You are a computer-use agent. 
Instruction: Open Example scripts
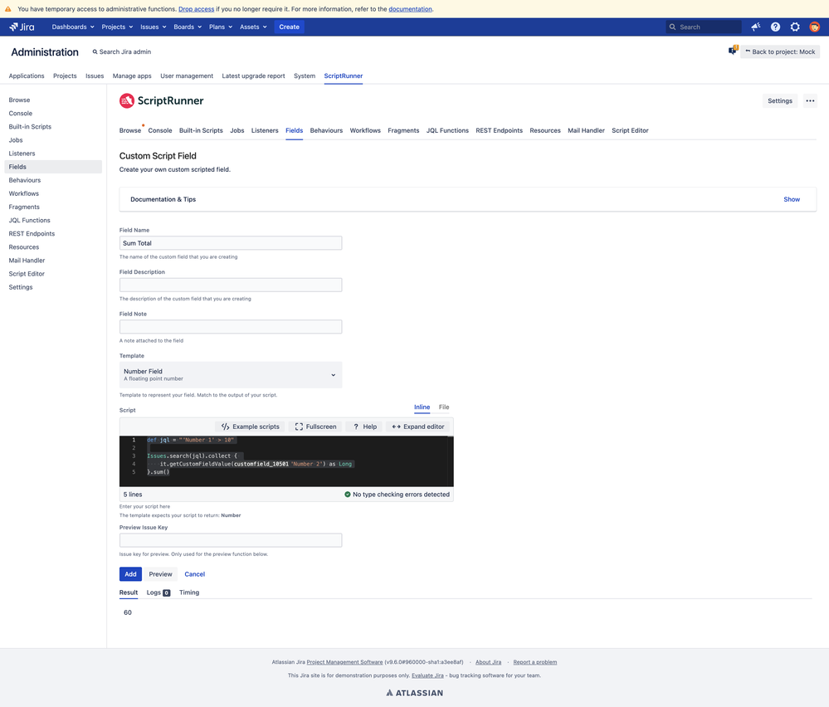[x=250, y=427]
